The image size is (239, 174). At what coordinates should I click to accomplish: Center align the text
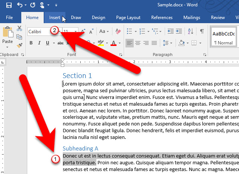click(x=138, y=43)
